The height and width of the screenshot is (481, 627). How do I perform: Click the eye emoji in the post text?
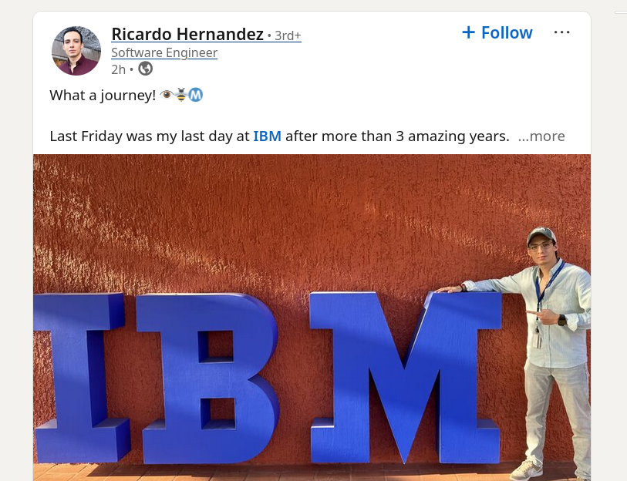point(167,94)
